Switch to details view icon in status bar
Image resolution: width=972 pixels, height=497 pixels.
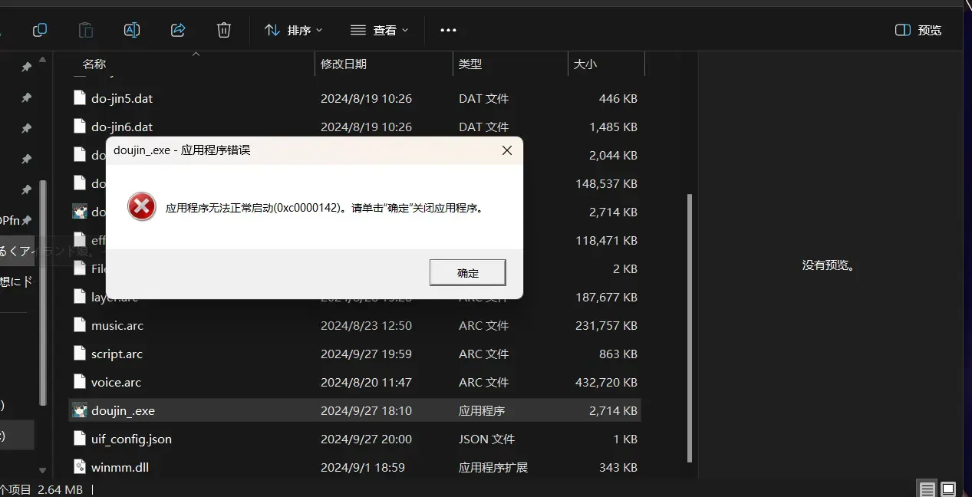pos(928,489)
